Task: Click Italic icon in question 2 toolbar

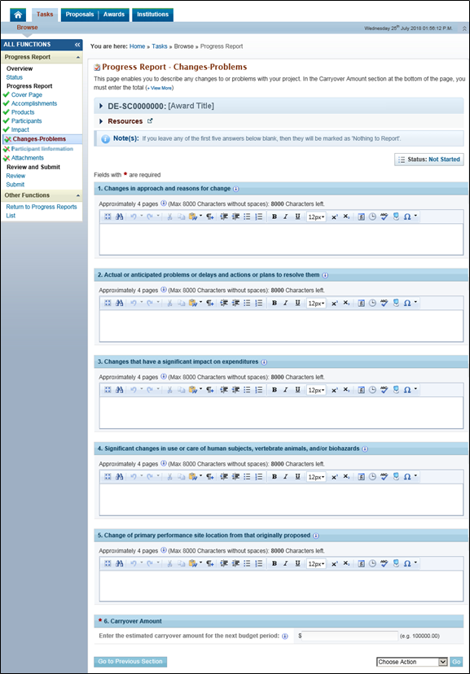Action: [x=286, y=303]
